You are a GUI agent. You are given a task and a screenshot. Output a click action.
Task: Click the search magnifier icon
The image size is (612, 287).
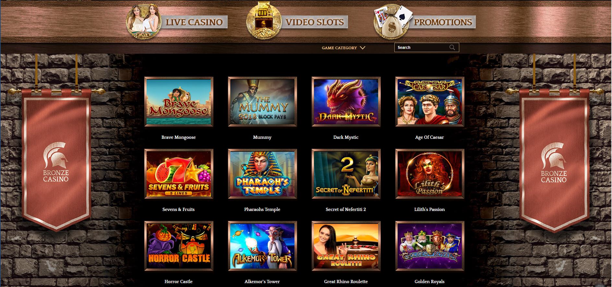[x=452, y=48]
